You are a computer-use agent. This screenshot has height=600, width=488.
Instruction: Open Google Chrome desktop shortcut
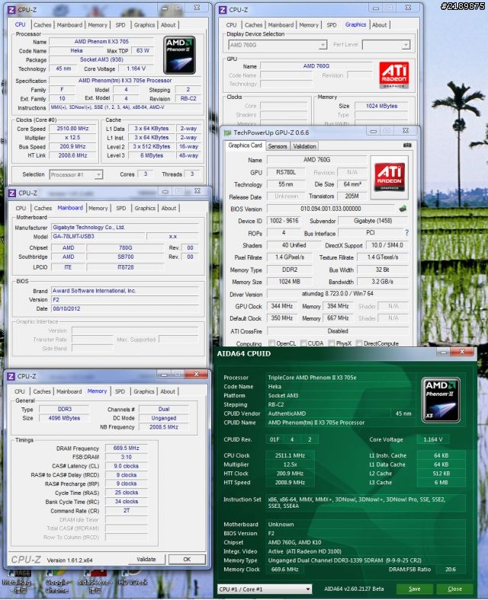pos(56,582)
